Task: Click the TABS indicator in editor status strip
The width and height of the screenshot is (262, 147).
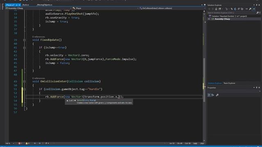Action: coord(195,143)
